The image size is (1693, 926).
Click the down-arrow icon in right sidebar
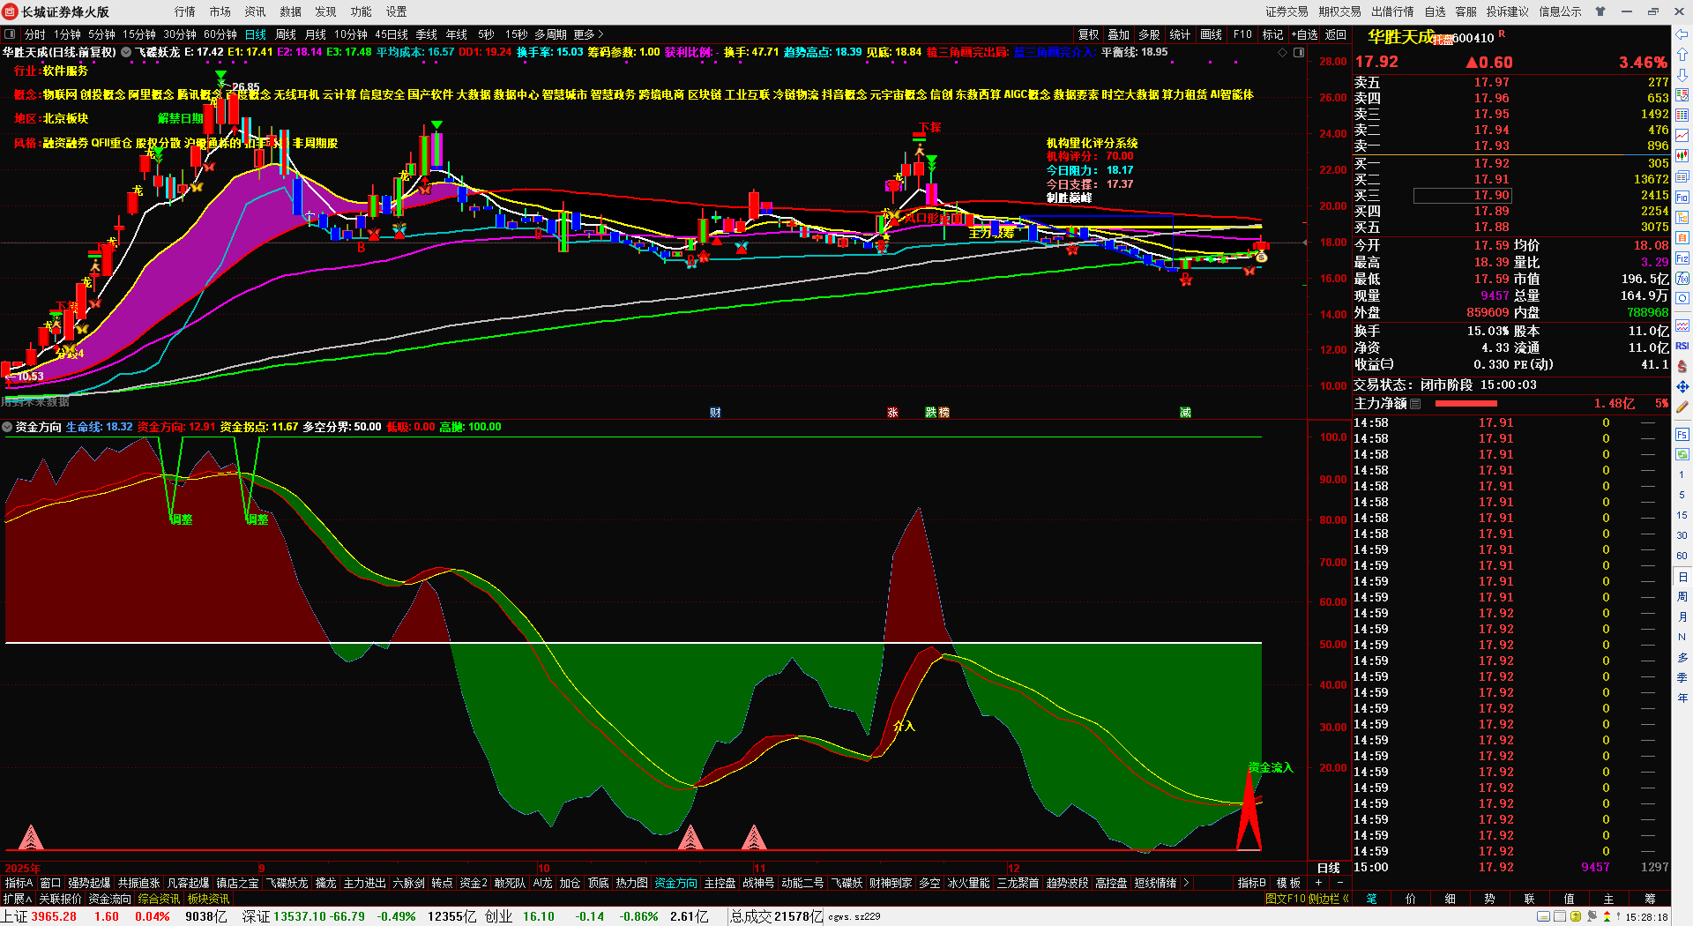[x=1682, y=75]
